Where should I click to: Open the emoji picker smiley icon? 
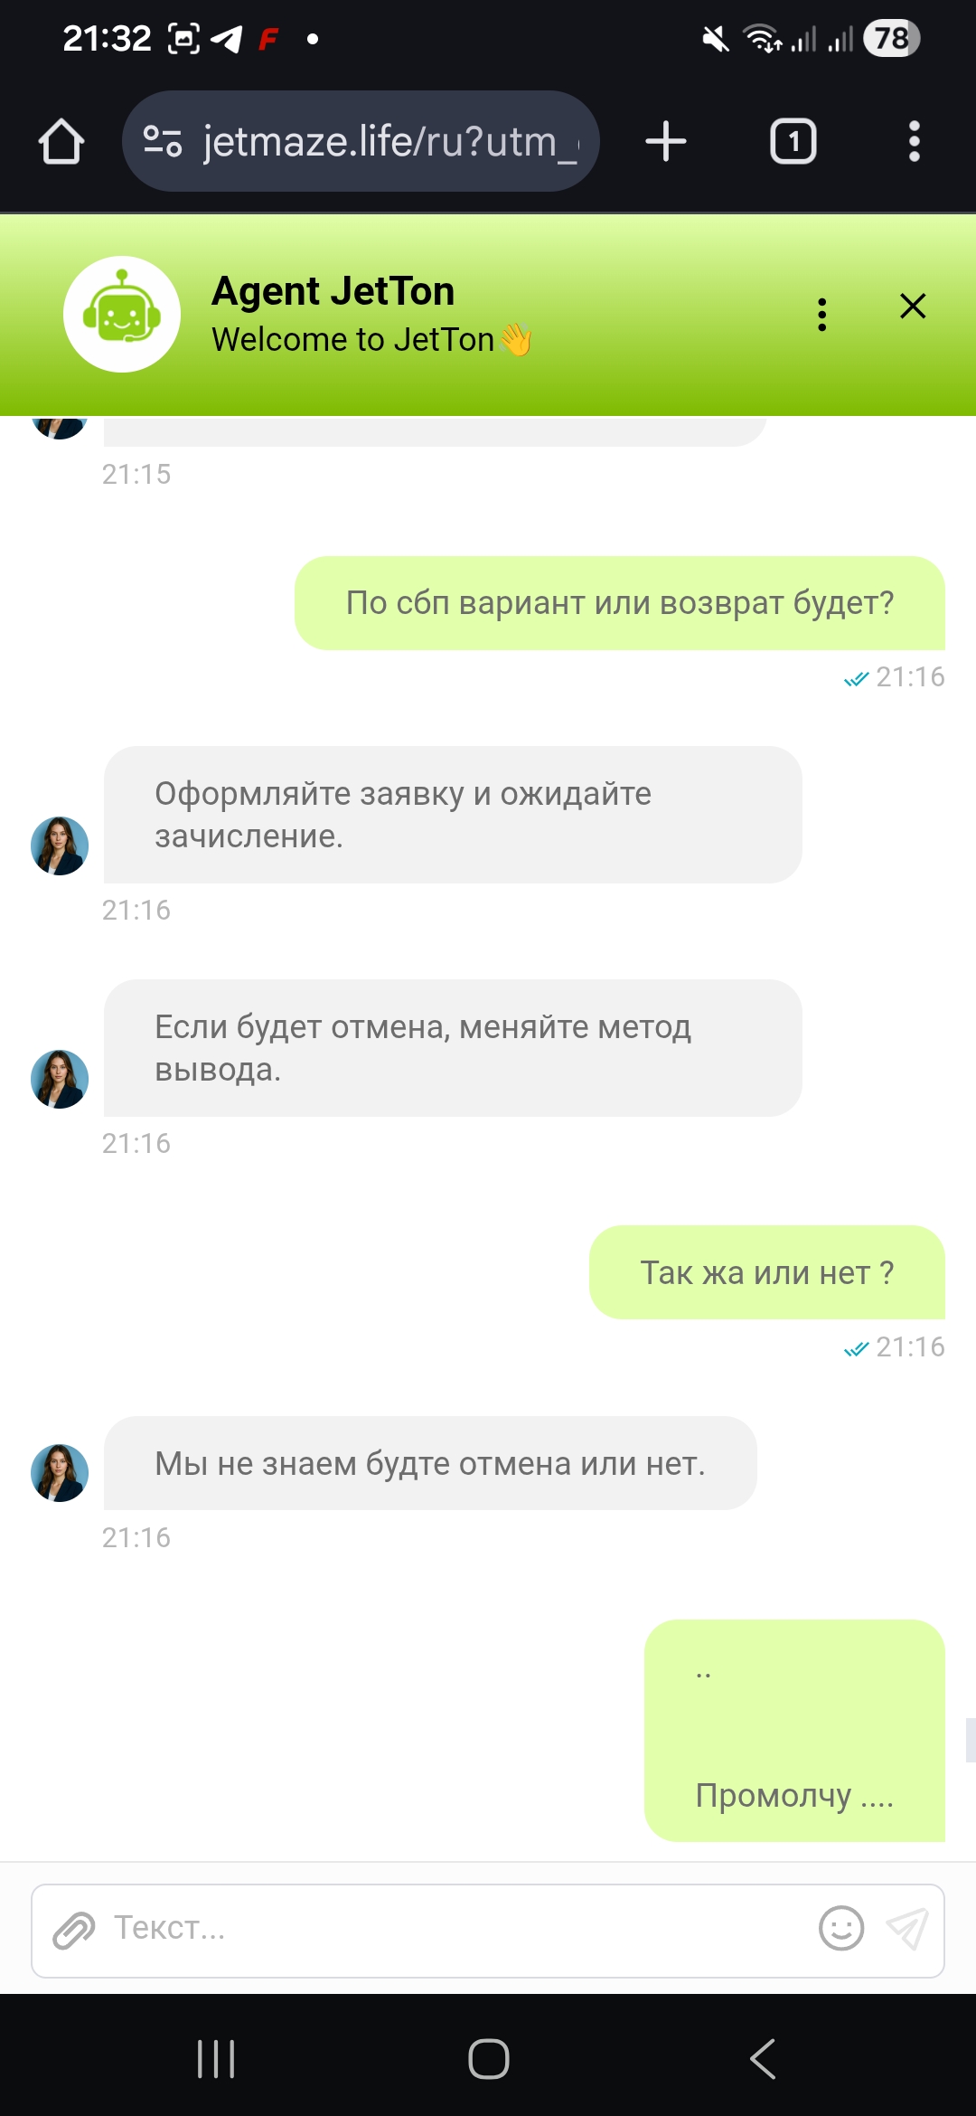(x=841, y=1928)
